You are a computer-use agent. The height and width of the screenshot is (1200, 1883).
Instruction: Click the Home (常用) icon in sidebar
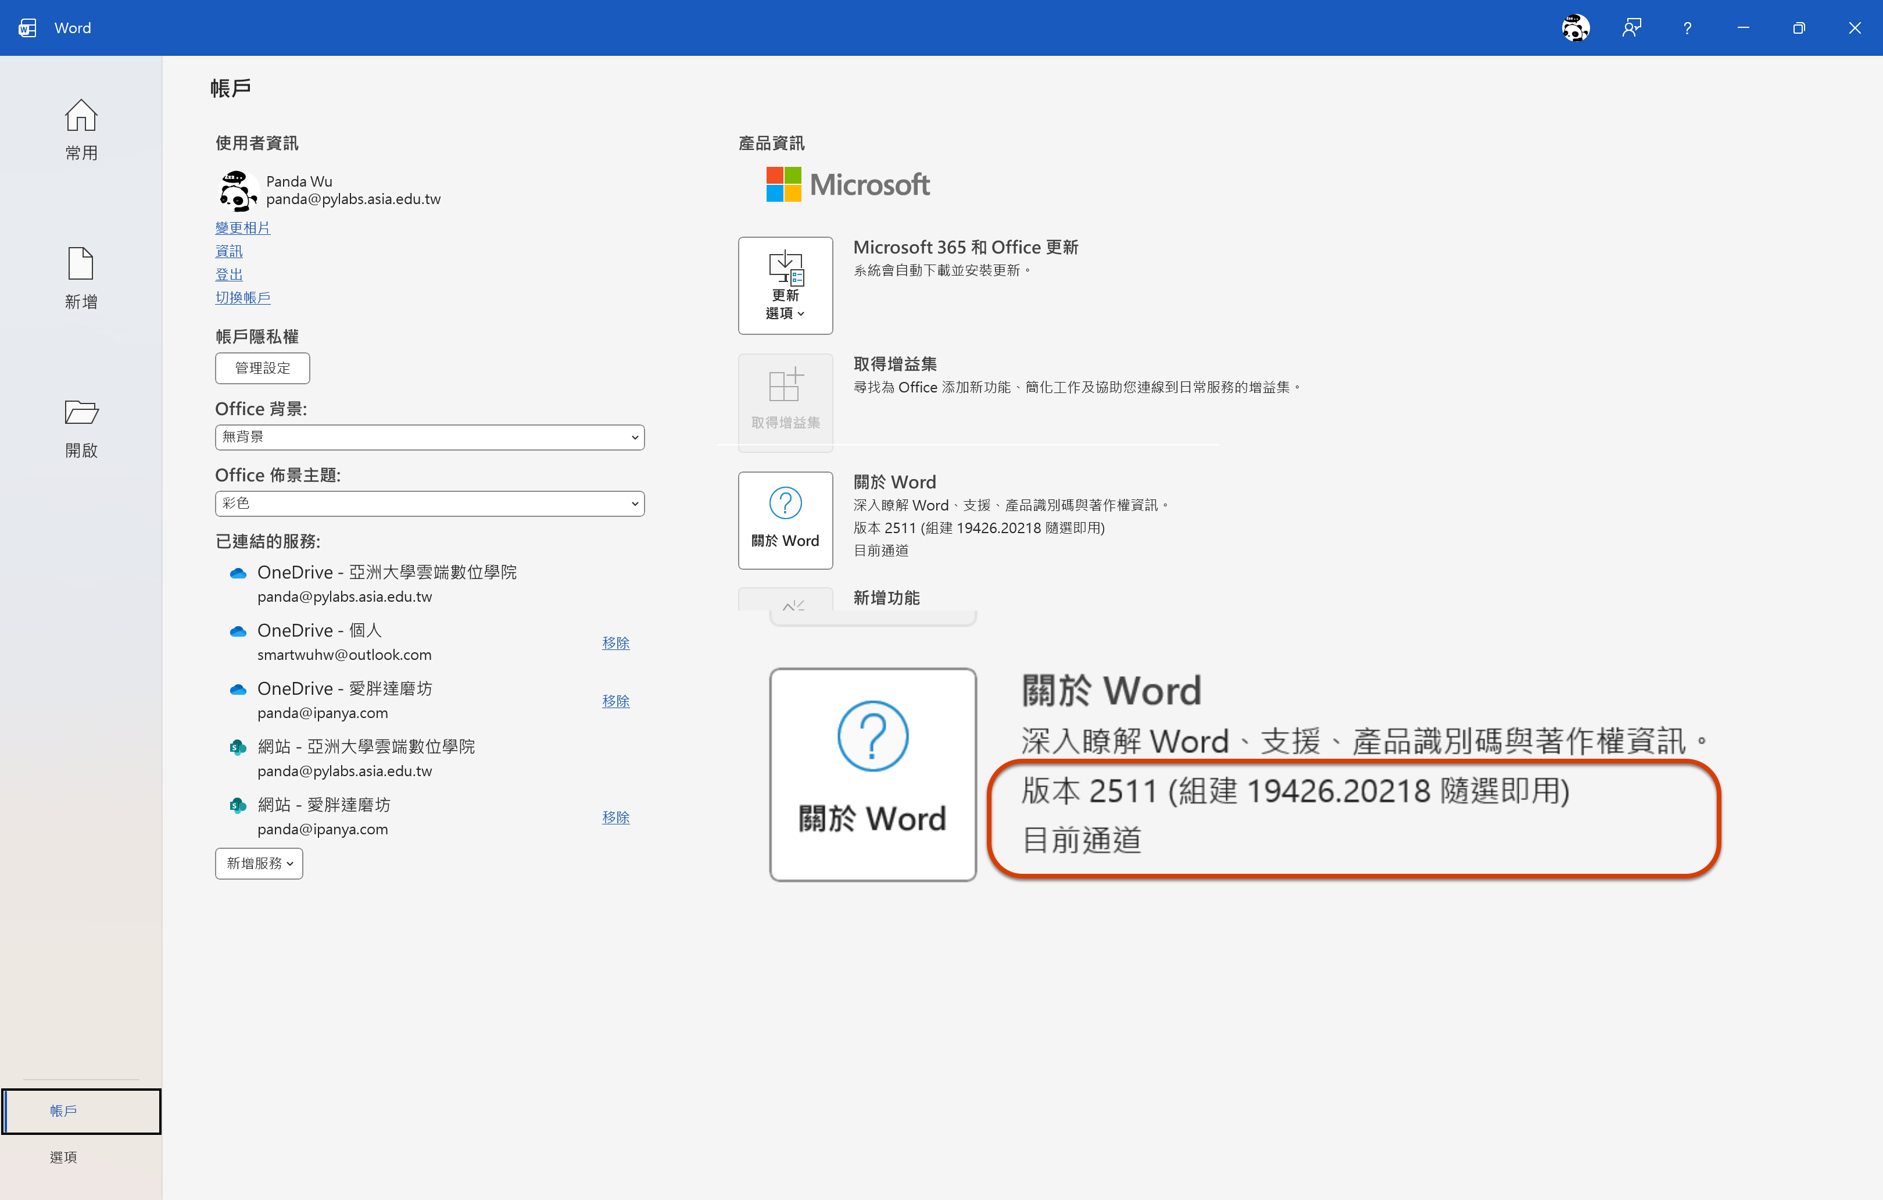[81, 116]
